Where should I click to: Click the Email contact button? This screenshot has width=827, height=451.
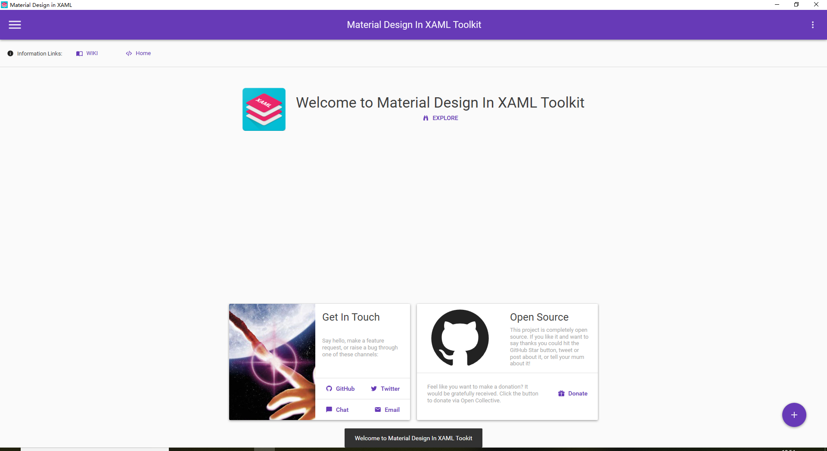[387, 410]
